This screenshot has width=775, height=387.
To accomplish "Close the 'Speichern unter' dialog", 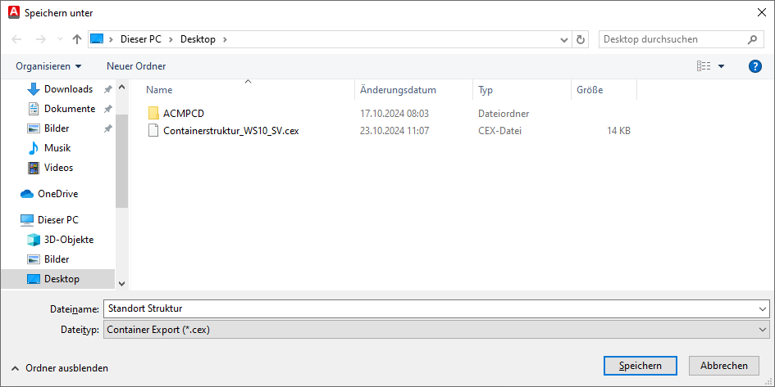I will click(762, 13).
